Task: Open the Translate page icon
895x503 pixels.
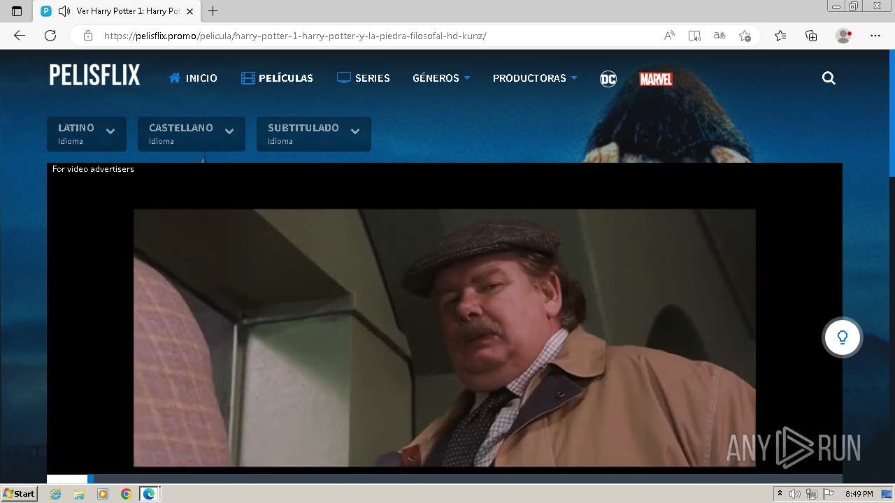Action: tap(719, 36)
